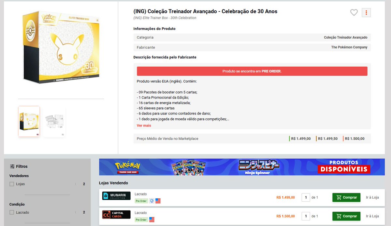Expand description with Ver mais
Viewport: 391px width, 226px height.
(144, 126)
